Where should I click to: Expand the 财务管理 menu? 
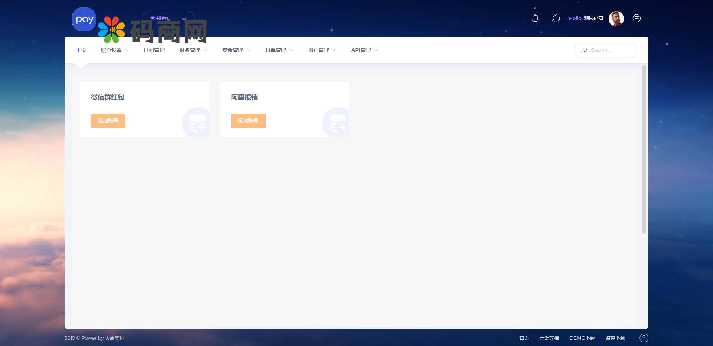[x=193, y=50]
